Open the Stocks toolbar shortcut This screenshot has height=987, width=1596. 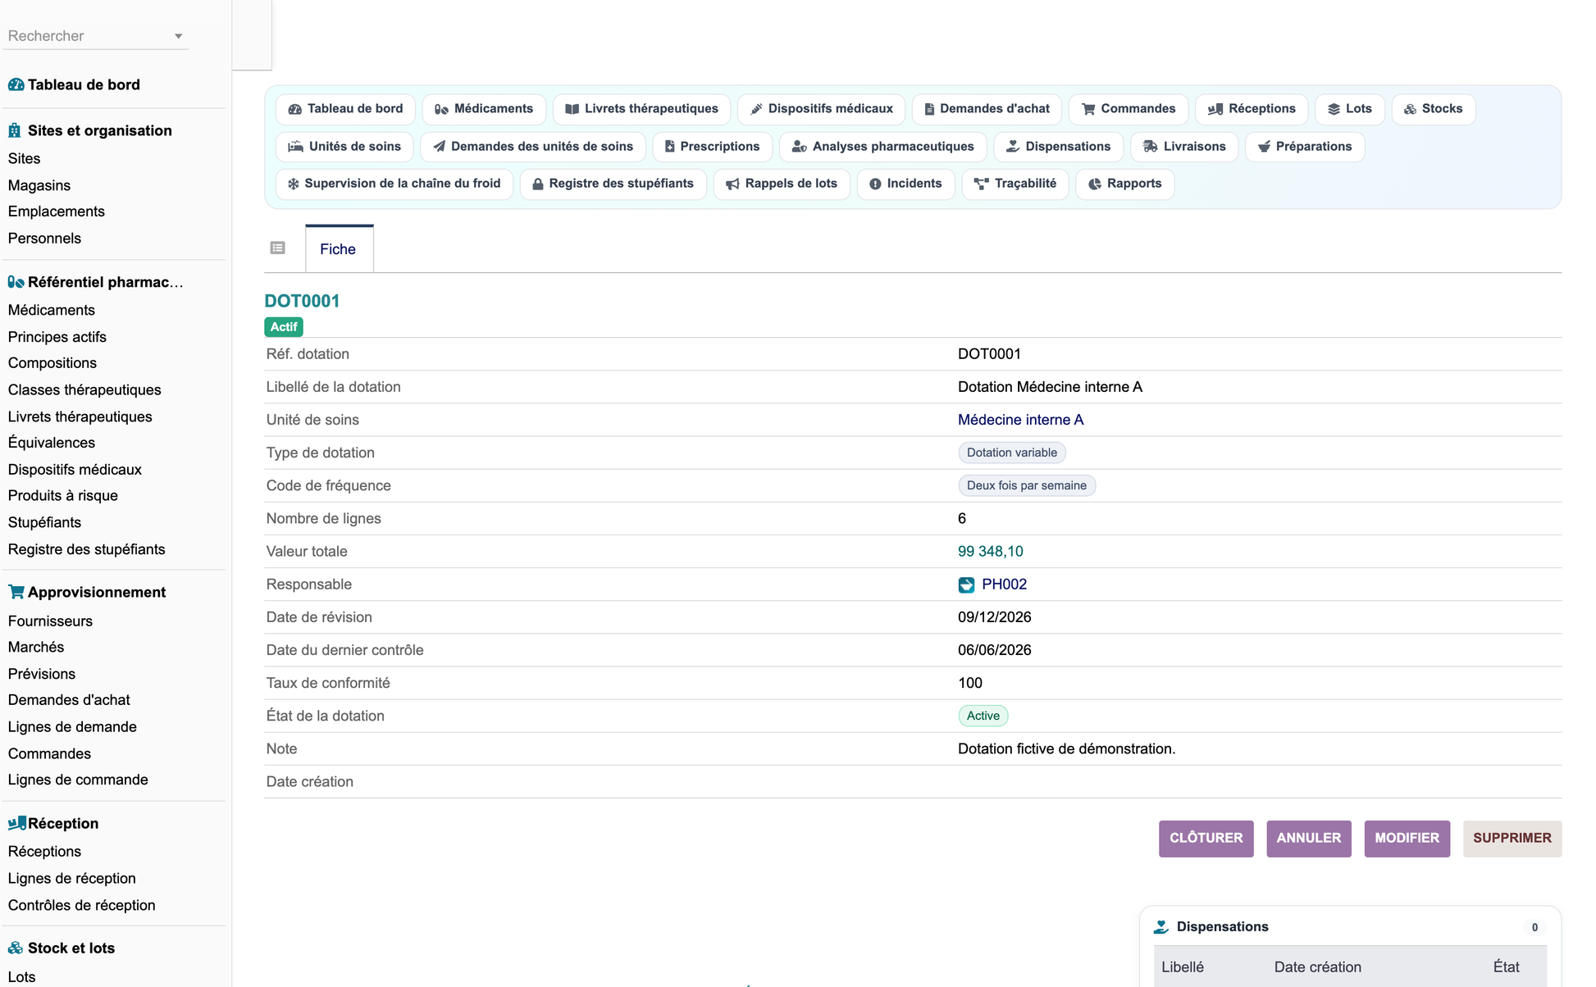[x=1434, y=109]
